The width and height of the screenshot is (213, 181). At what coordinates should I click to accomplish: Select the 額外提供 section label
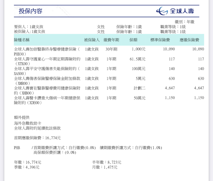point(22,117)
